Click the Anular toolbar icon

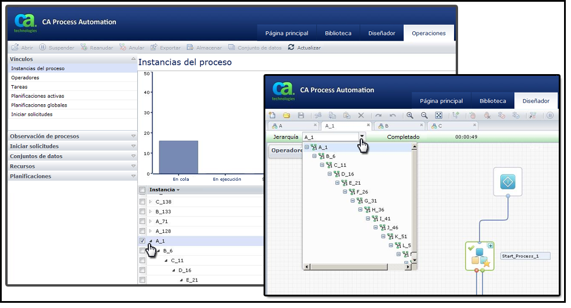(x=123, y=47)
